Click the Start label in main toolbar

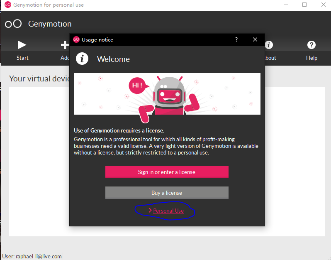(x=22, y=58)
